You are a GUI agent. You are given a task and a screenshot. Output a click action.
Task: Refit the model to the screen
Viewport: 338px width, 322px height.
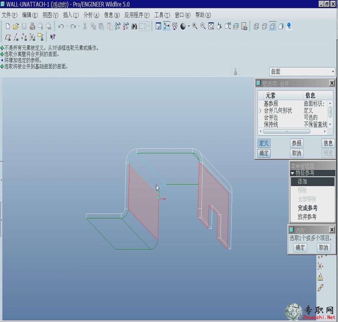pyautogui.click(x=211, y=26)
